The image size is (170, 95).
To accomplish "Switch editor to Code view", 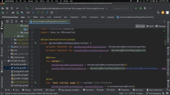I will (140, 26).
